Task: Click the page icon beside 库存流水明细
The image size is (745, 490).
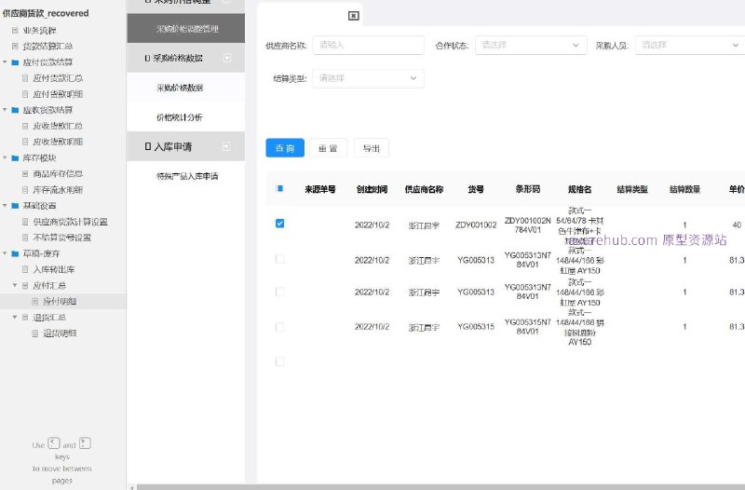Action: click(x=25, y=190)
